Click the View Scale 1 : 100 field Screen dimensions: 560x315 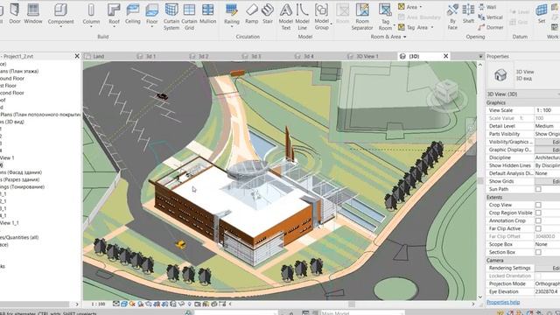coord(547,110)
